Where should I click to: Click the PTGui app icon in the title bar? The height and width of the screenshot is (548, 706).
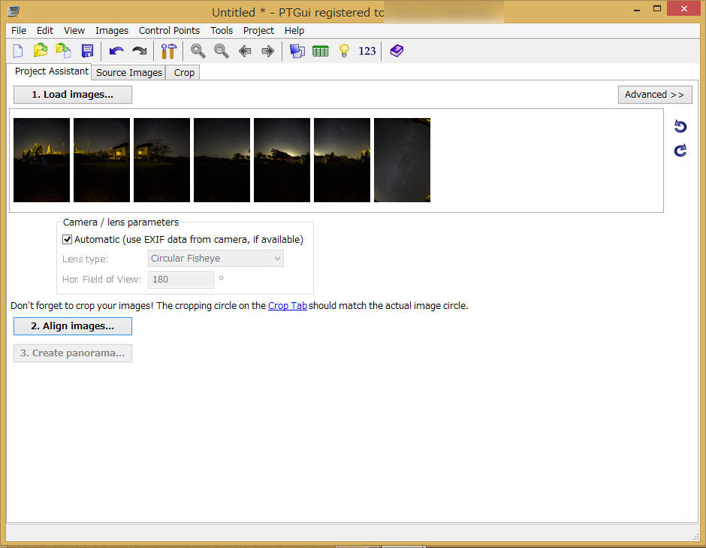pyautogui.click(x=14, y=11)
